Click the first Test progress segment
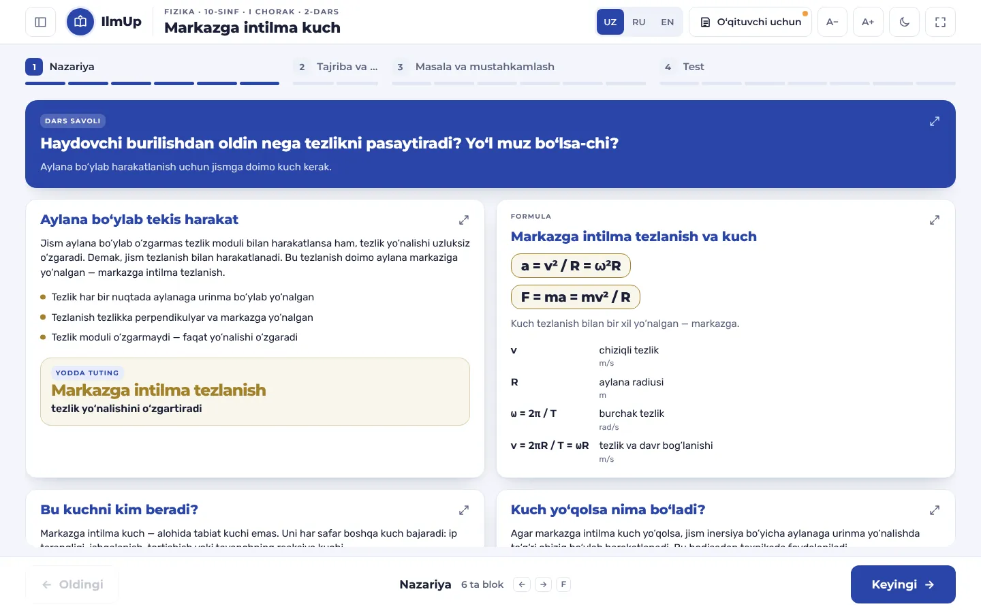The height and width of the screenshot is (613, 981). point(679,84)
